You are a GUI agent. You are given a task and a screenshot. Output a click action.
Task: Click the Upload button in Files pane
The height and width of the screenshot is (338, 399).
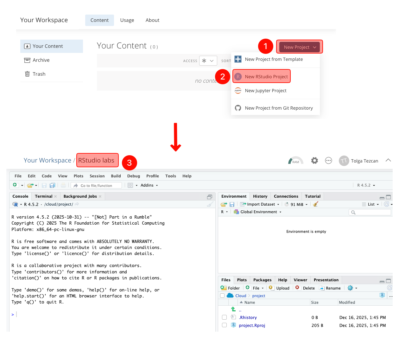click(279, 288)
